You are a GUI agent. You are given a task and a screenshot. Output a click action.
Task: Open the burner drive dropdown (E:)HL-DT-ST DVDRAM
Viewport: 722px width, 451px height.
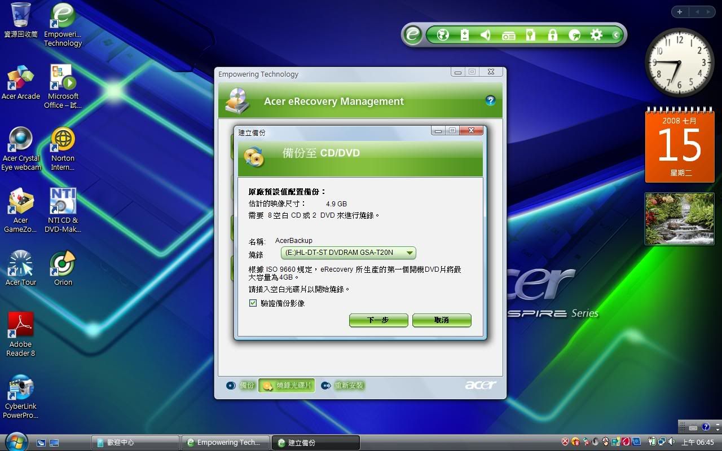[349, 253]
